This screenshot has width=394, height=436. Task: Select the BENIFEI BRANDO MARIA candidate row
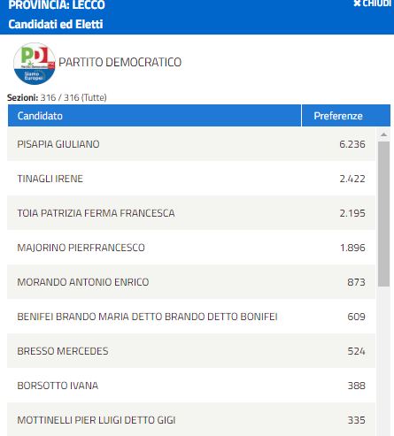click(x=191, y=317)
